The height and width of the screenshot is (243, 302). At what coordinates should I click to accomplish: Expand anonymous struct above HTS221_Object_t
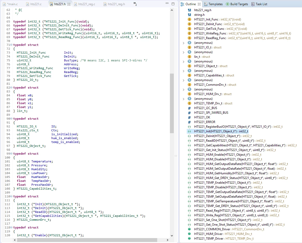(x=184, y=61)
